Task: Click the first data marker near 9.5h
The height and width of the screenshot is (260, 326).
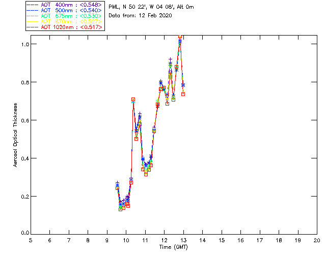Action: click(x=117, y=188)
